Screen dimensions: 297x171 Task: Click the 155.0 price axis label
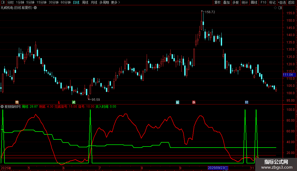tap(290, 13)
